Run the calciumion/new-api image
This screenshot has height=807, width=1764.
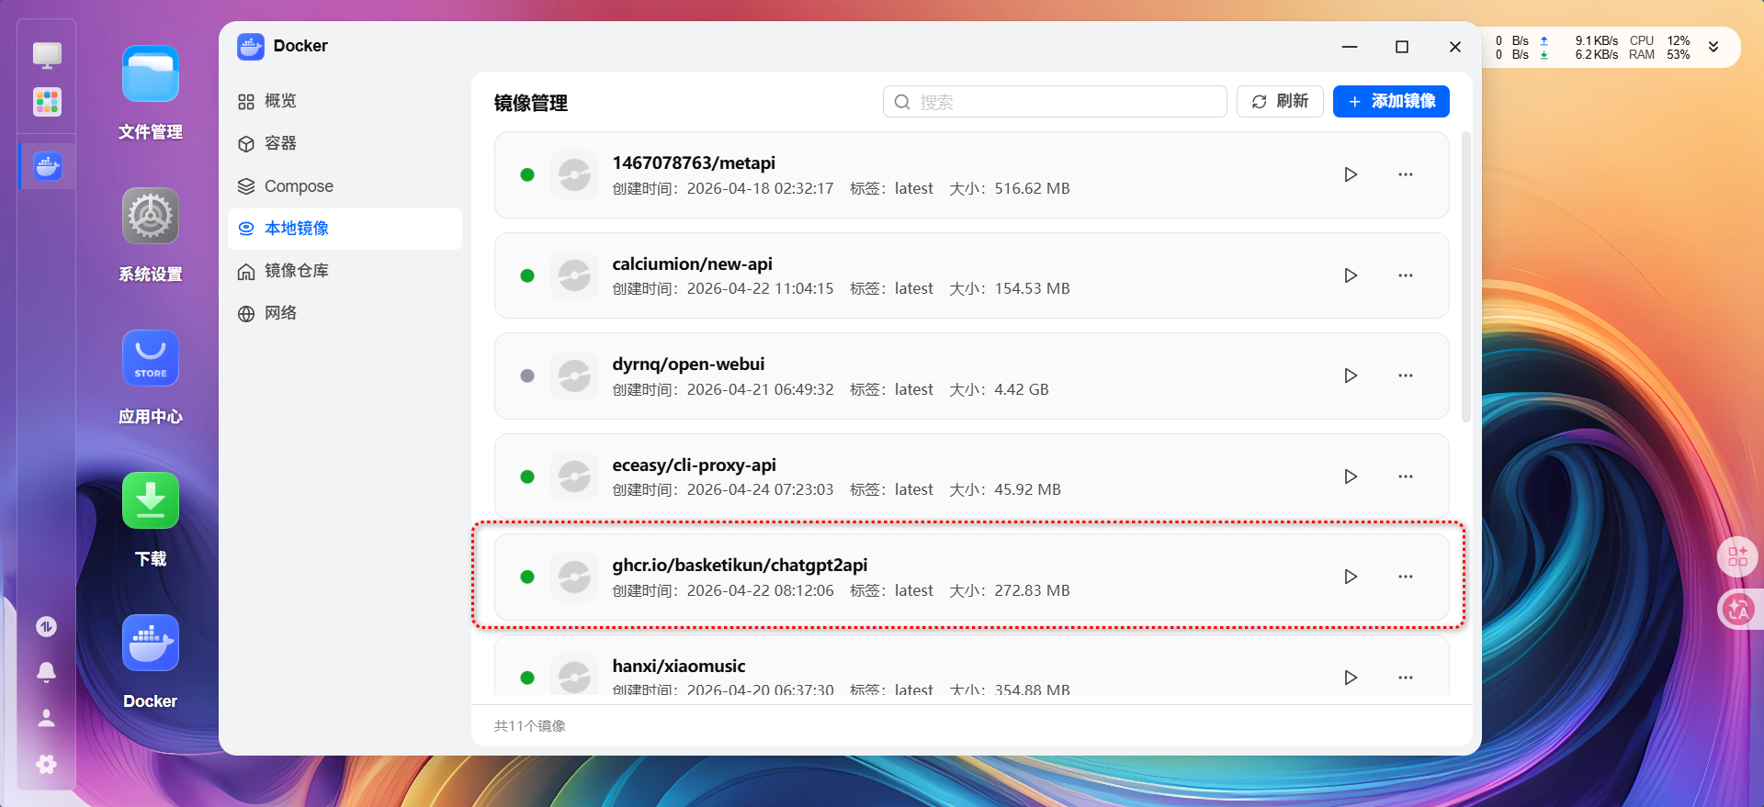click(1351, 275)
